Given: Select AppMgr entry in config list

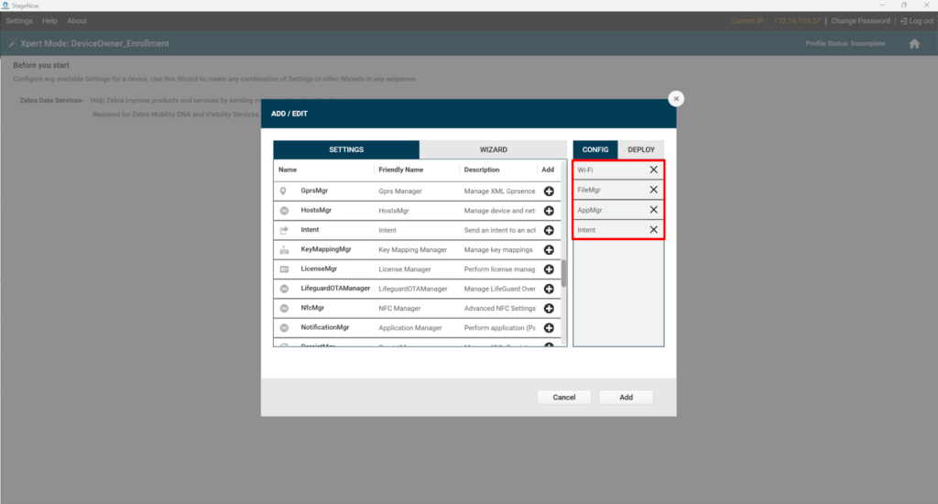Looking at the screenshot, I should click(x=618, y=210).
